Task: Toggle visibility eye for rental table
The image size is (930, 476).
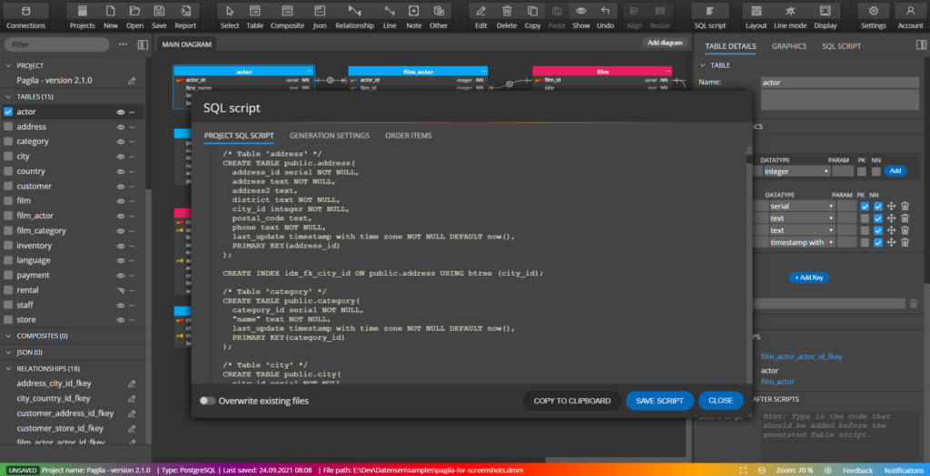Action: pyautogui.click(x=121, y=290)
